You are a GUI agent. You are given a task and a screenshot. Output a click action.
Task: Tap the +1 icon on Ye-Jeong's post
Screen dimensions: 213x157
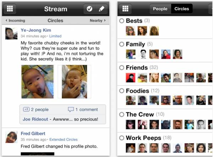[x=26, y=109]
